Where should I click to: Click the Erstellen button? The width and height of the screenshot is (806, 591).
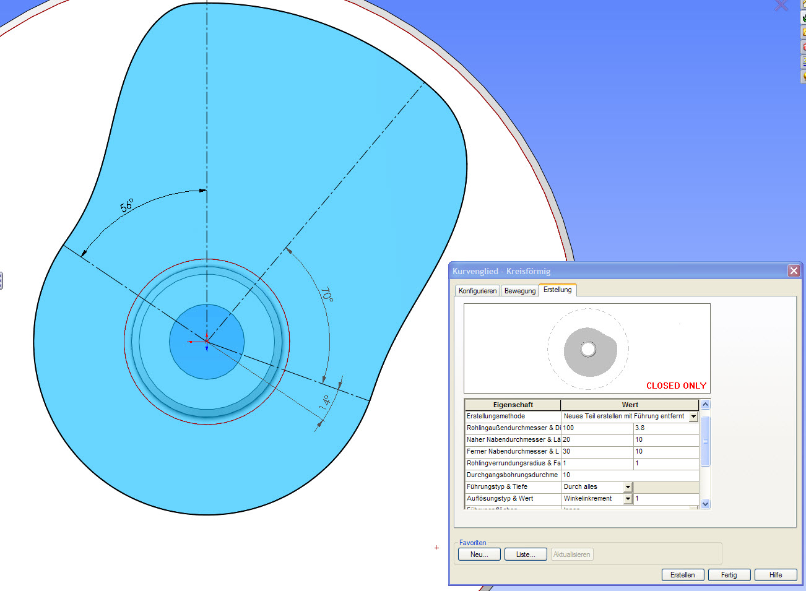point(683,575)
